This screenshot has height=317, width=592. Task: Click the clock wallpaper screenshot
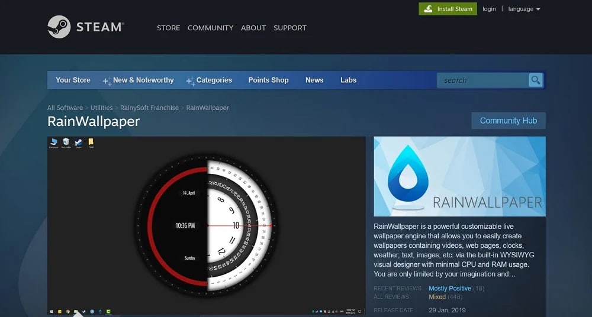click(x=206, y=226)
